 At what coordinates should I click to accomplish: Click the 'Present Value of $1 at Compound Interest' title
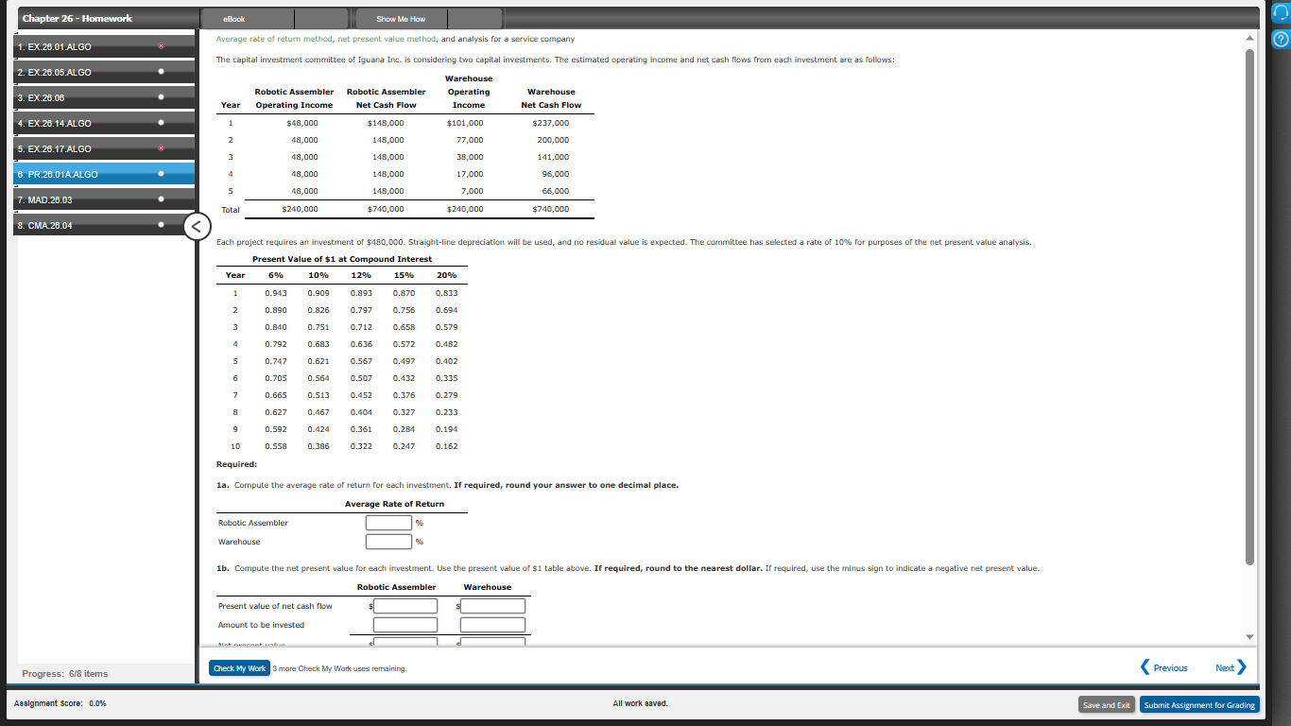coord(342,259)
